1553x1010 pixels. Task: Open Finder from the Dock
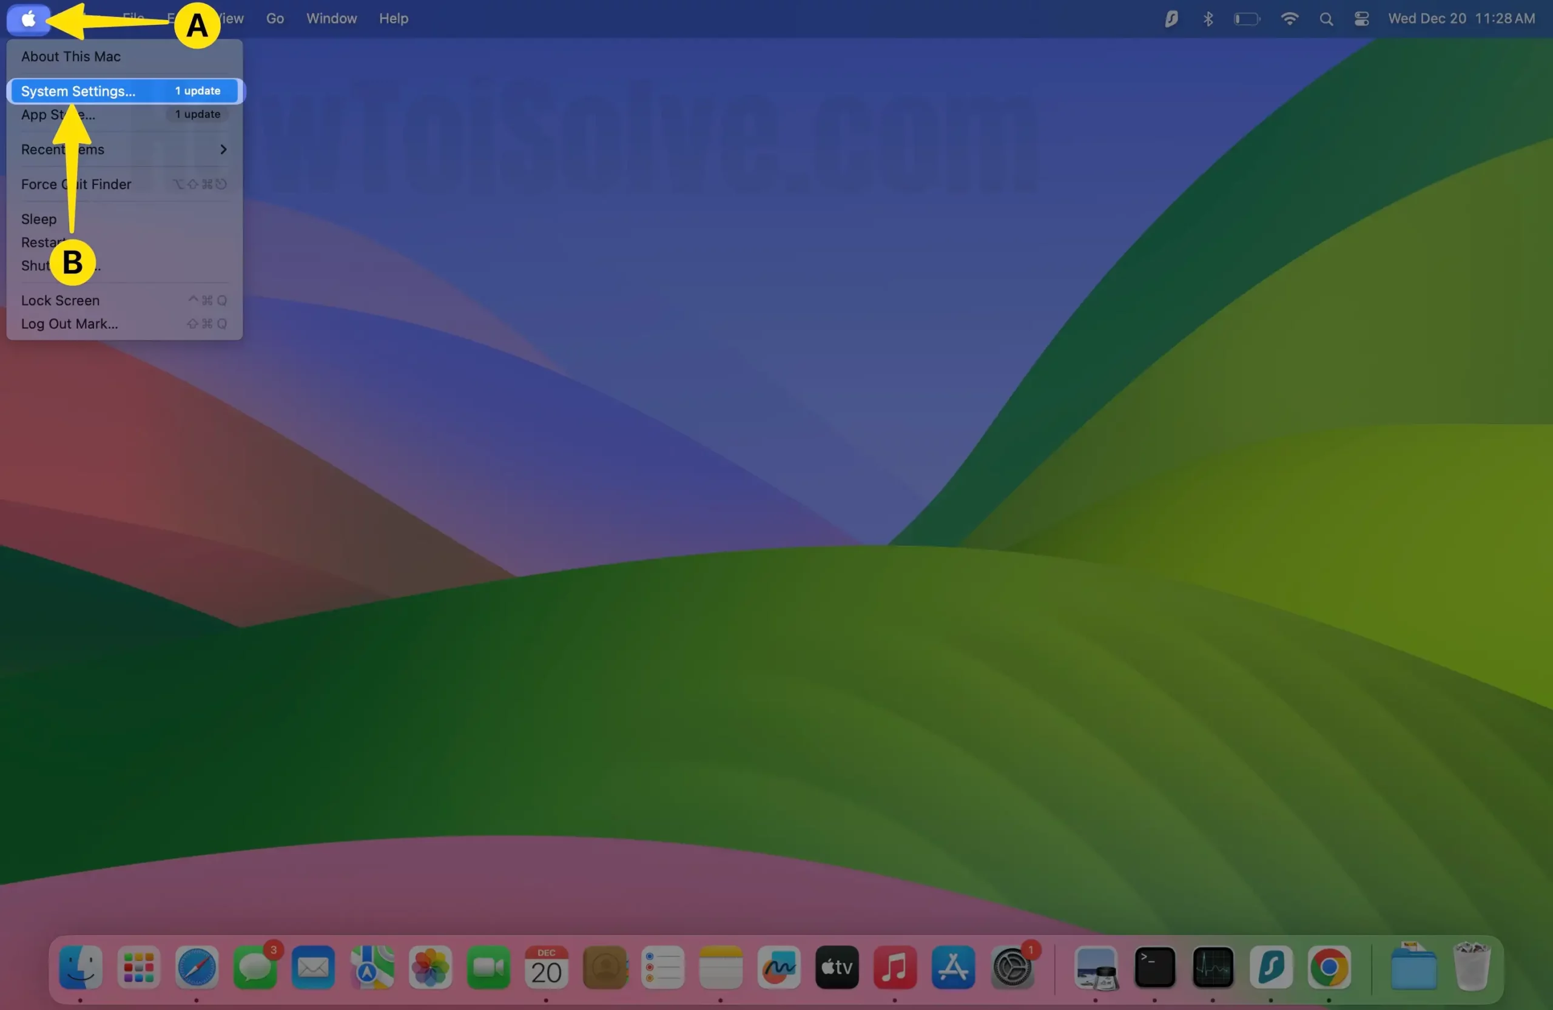(x=80, y=967)
